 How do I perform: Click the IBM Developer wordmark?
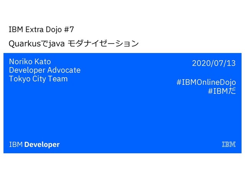coord(34,145)
